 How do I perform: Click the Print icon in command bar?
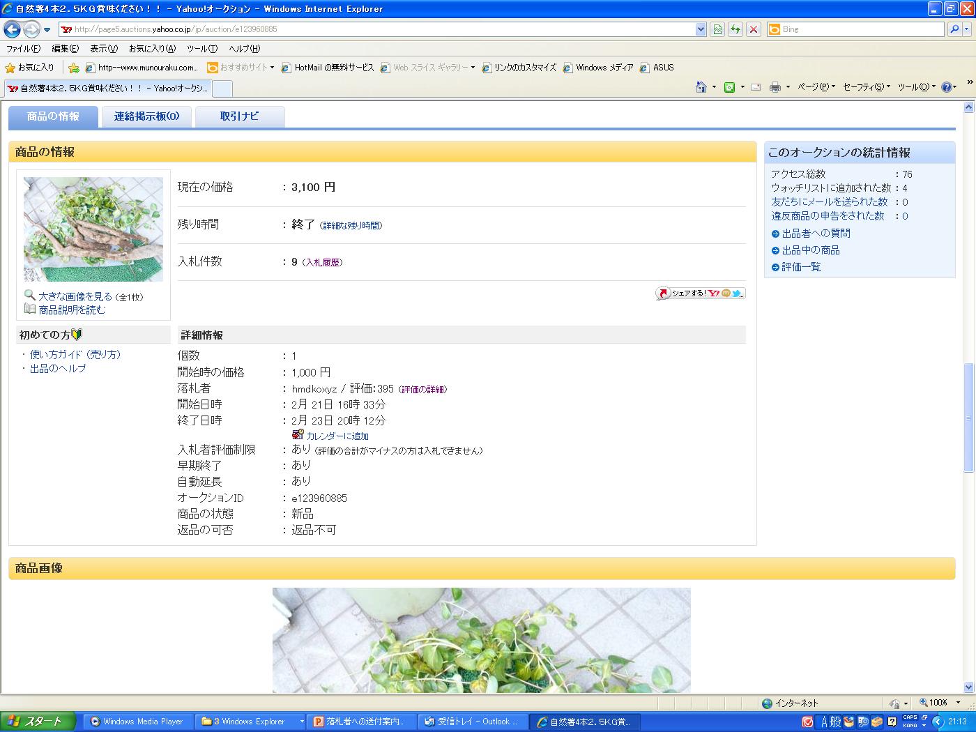point(775,87)
